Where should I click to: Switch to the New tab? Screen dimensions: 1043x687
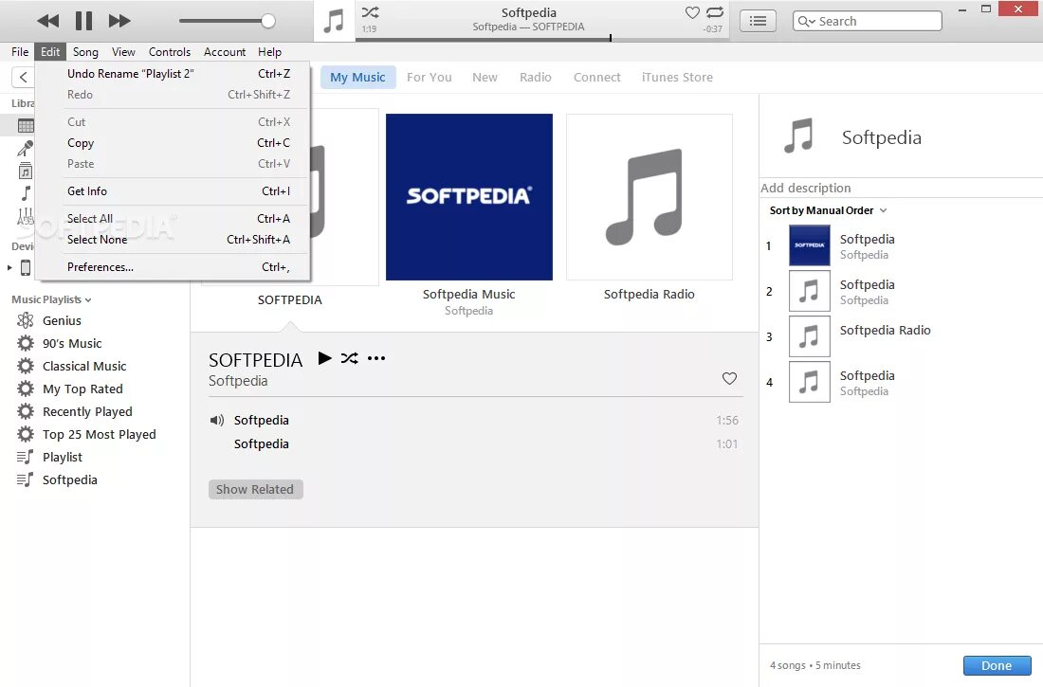coord(485,77)
